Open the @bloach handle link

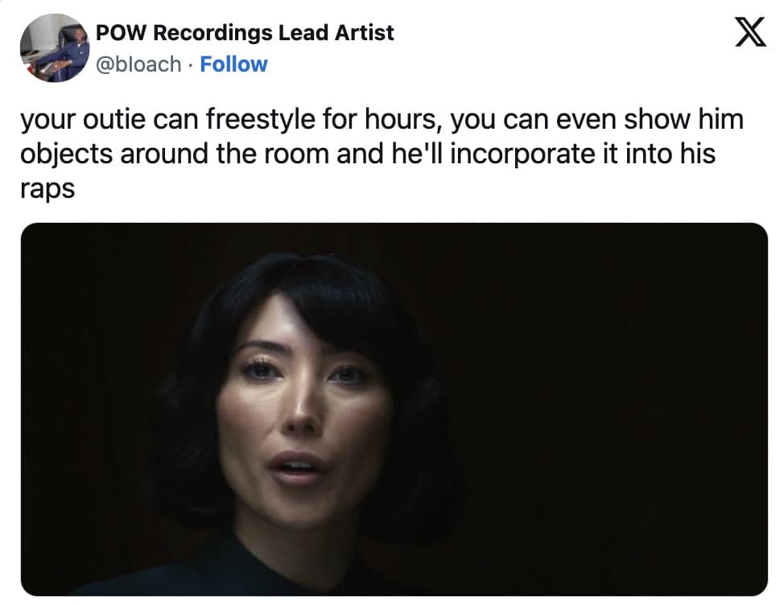click(x=138, y=64)
